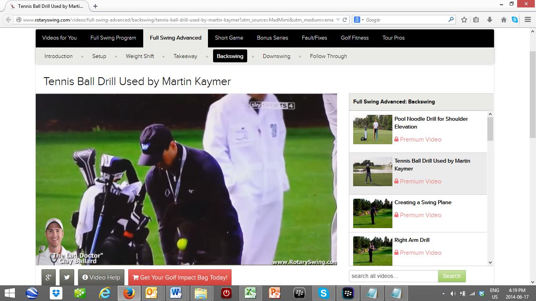Open Right Arm Drill thumbnail
Image resolution: width=536 pixels, height=301 pixels.
pos(373,251)
